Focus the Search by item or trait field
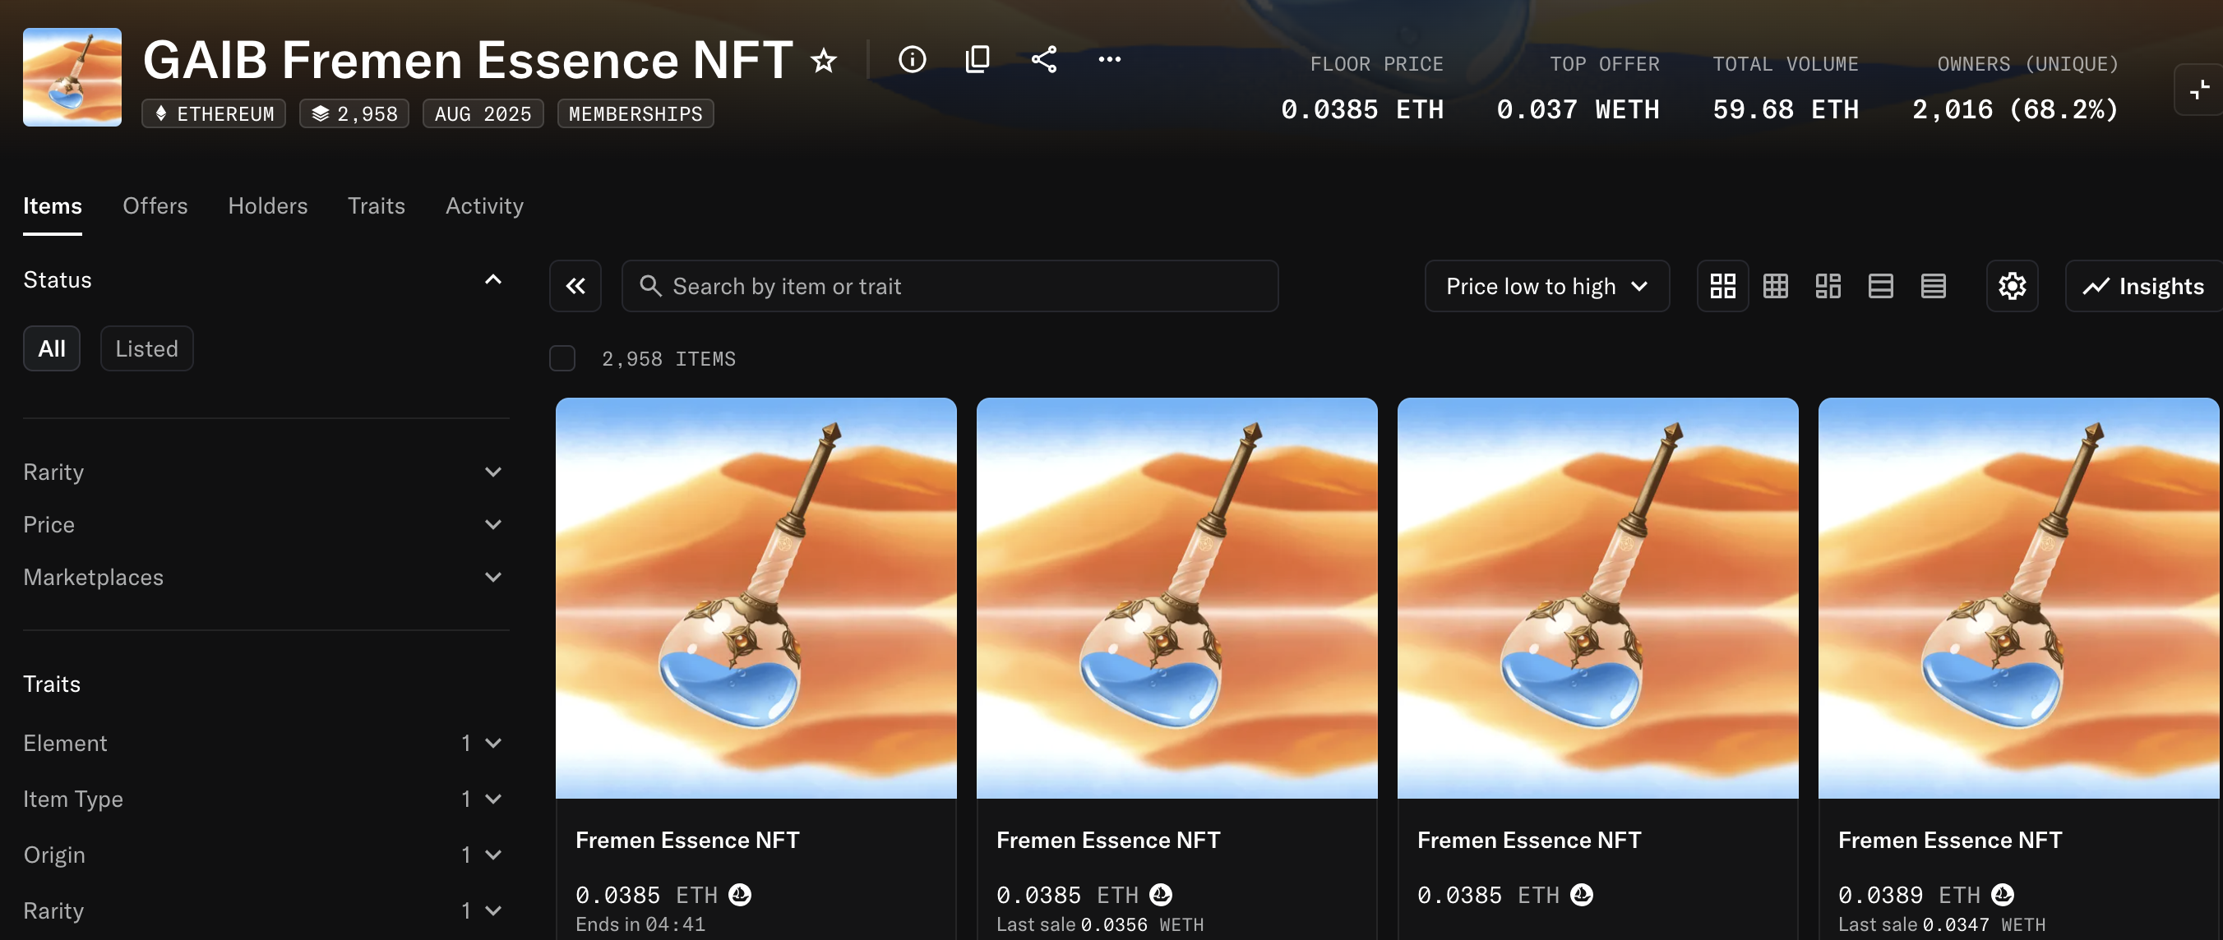Viewport: 2223px width, 940px height. pyautogui.click(x=950, y=286)
